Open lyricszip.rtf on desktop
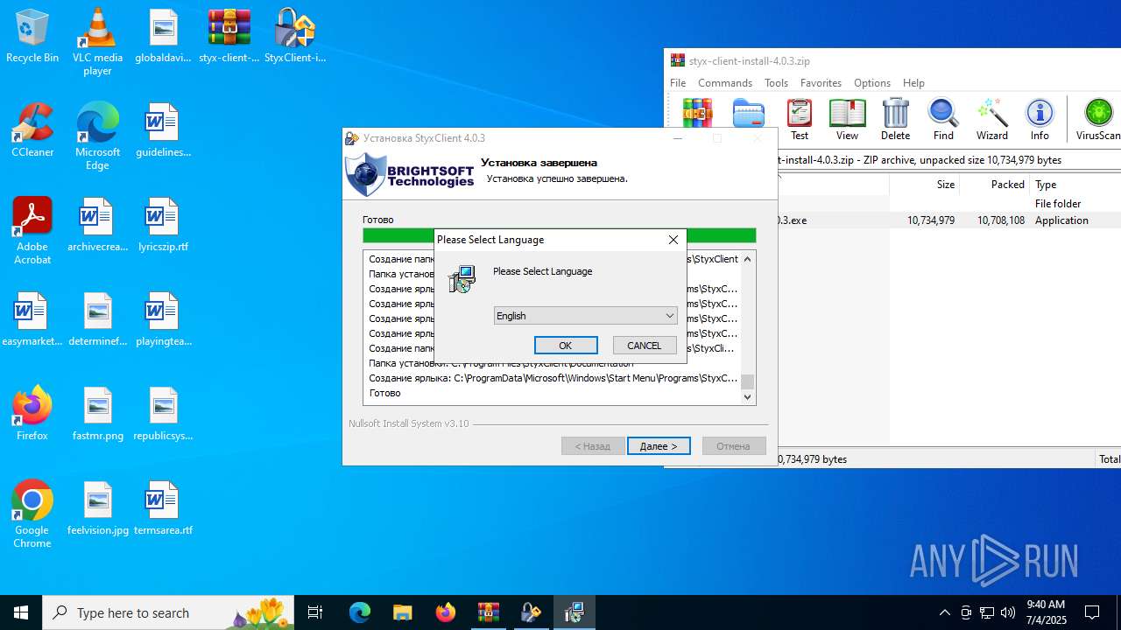1121x630 pixels. pos(163,226)
